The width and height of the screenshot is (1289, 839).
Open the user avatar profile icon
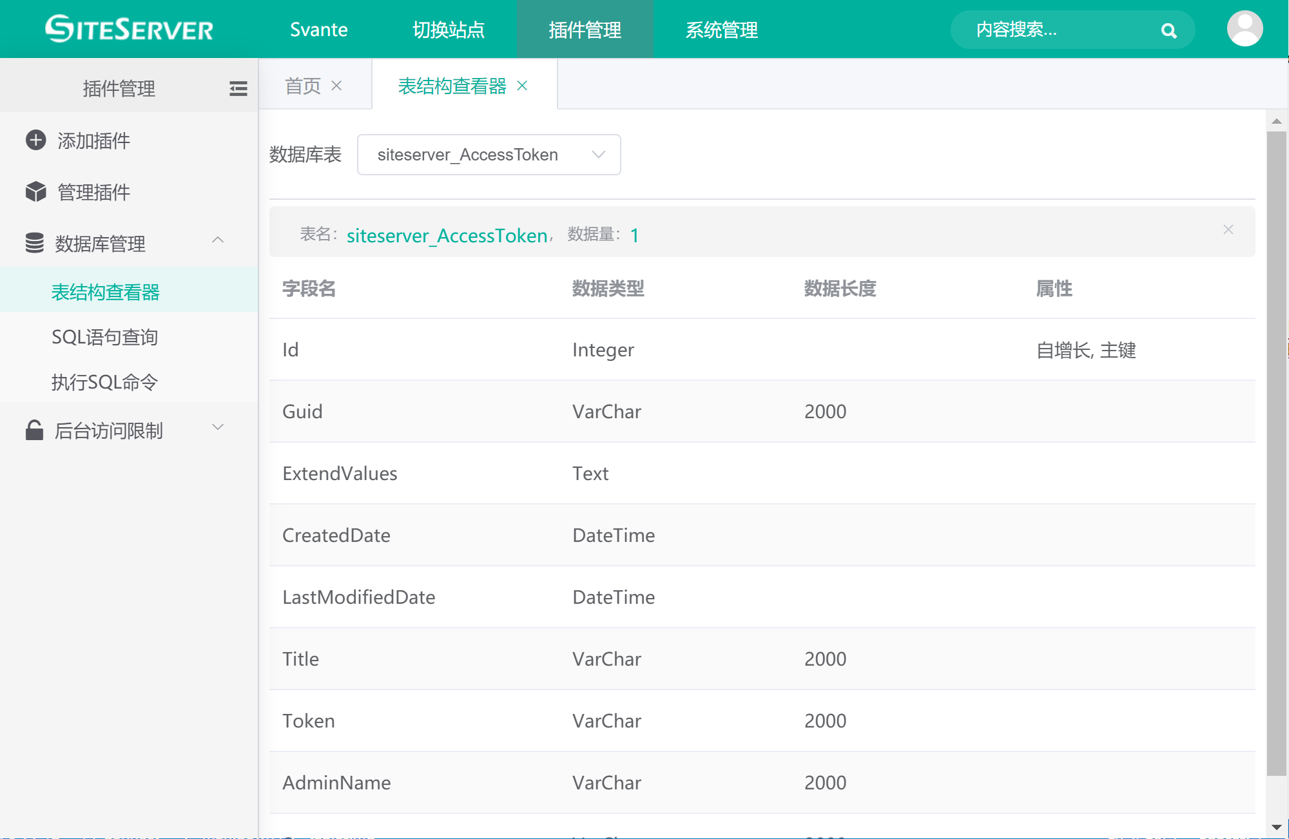coord(1244,29)
